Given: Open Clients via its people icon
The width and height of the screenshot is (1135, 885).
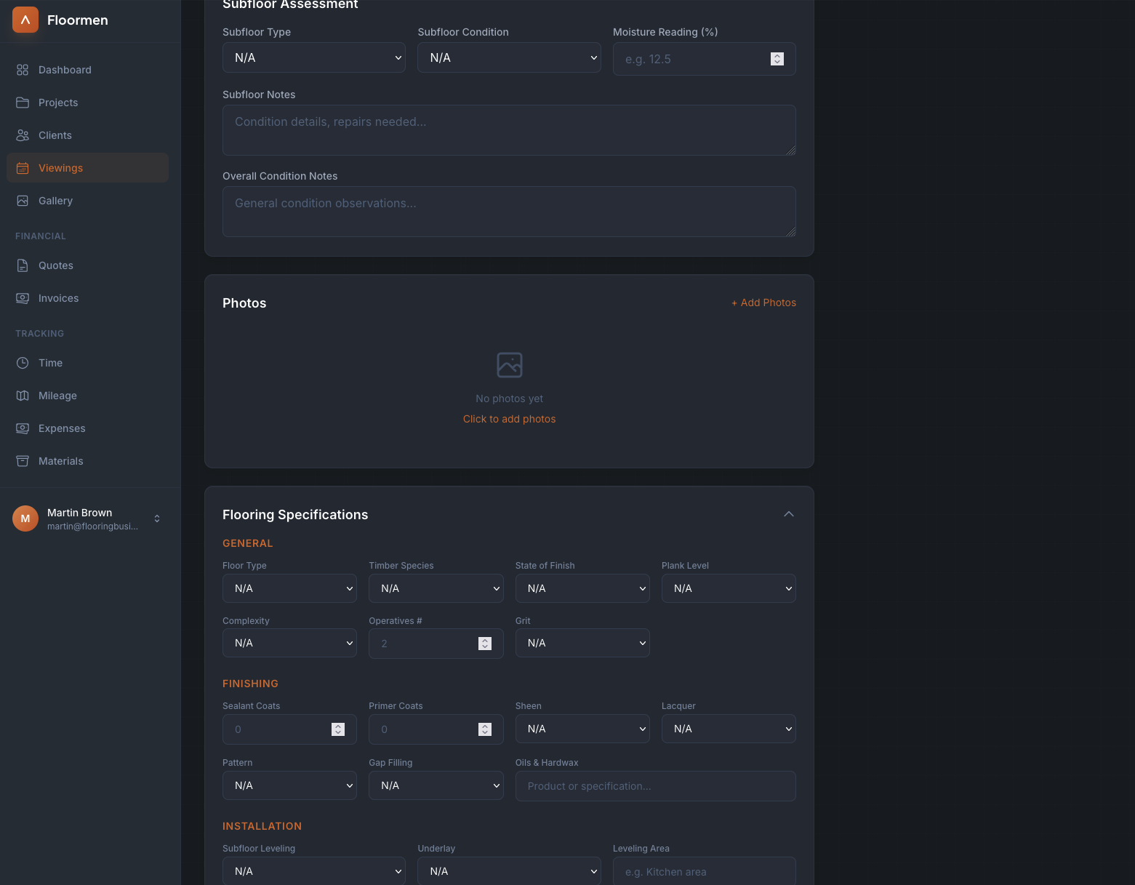Looking at the screenshot, I should tap(23, 135).
